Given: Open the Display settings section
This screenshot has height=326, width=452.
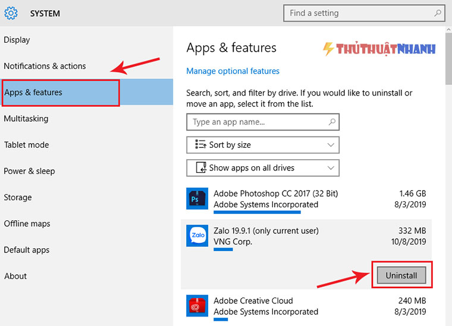Looking at the screenshot, I should click(x=17, y=40).
